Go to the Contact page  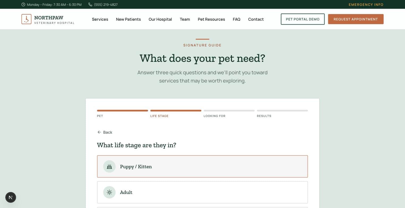(256, 19)
